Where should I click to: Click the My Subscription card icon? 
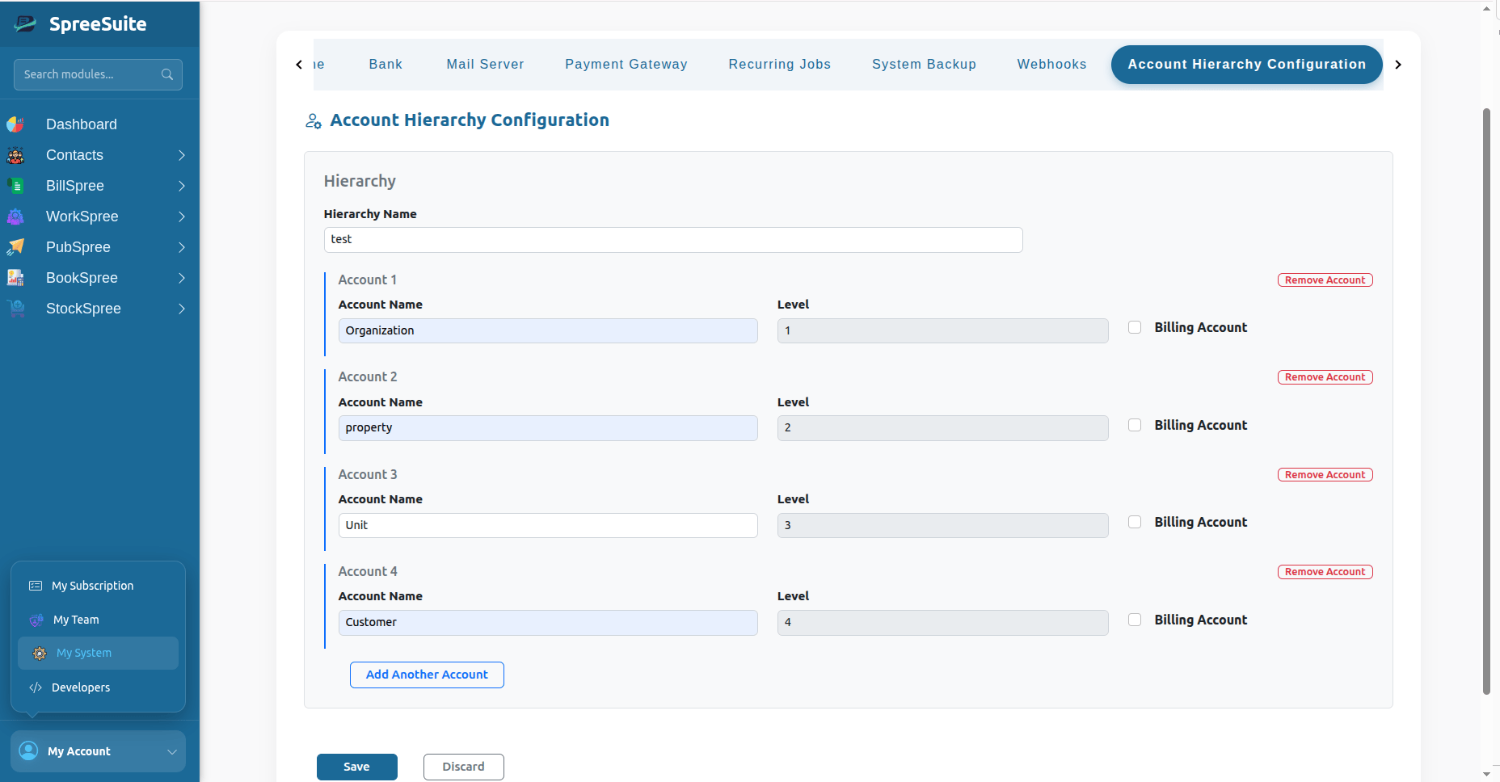[x=36, y=586]
